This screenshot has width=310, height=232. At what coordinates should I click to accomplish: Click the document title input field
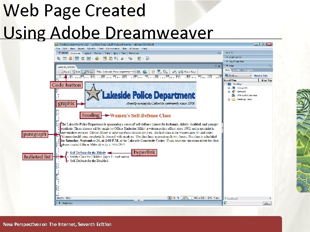click(119, 72)
